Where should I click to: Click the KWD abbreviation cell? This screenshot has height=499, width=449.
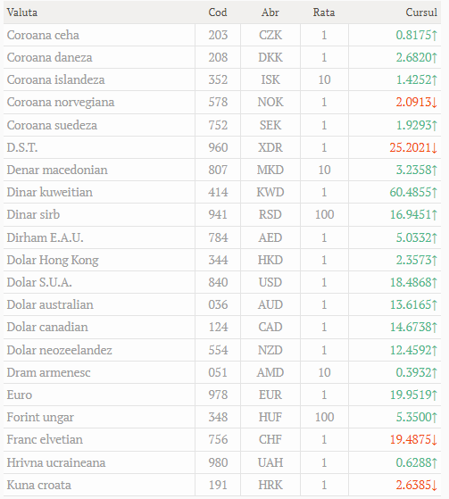(270, 192)
